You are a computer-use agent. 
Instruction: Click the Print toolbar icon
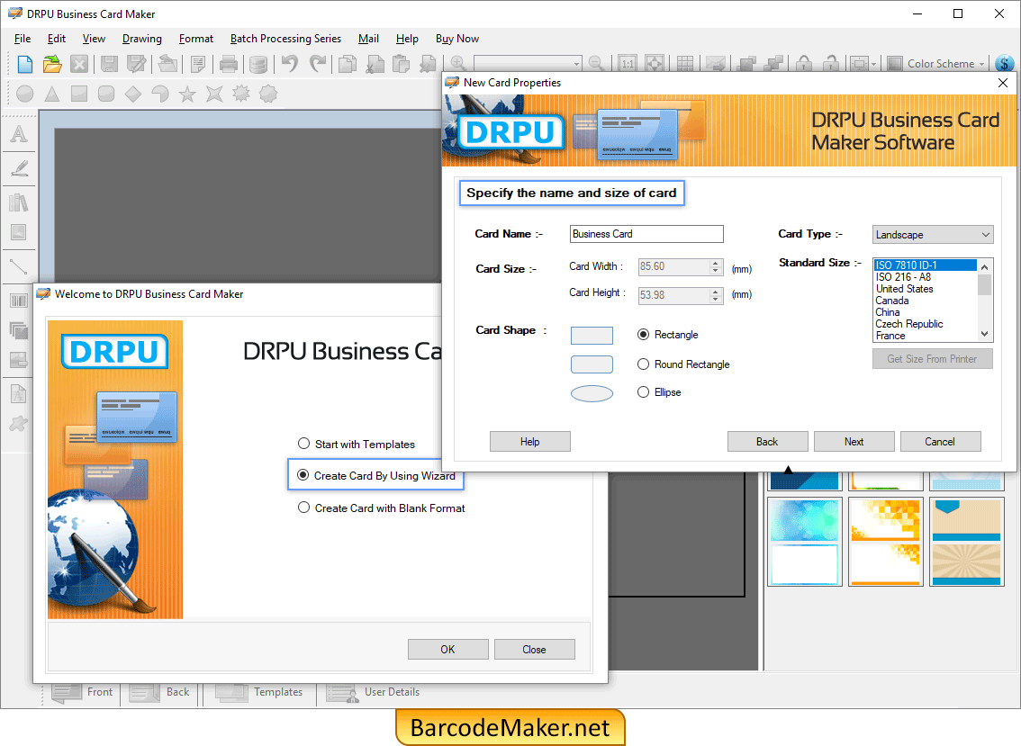coord(229,64)
